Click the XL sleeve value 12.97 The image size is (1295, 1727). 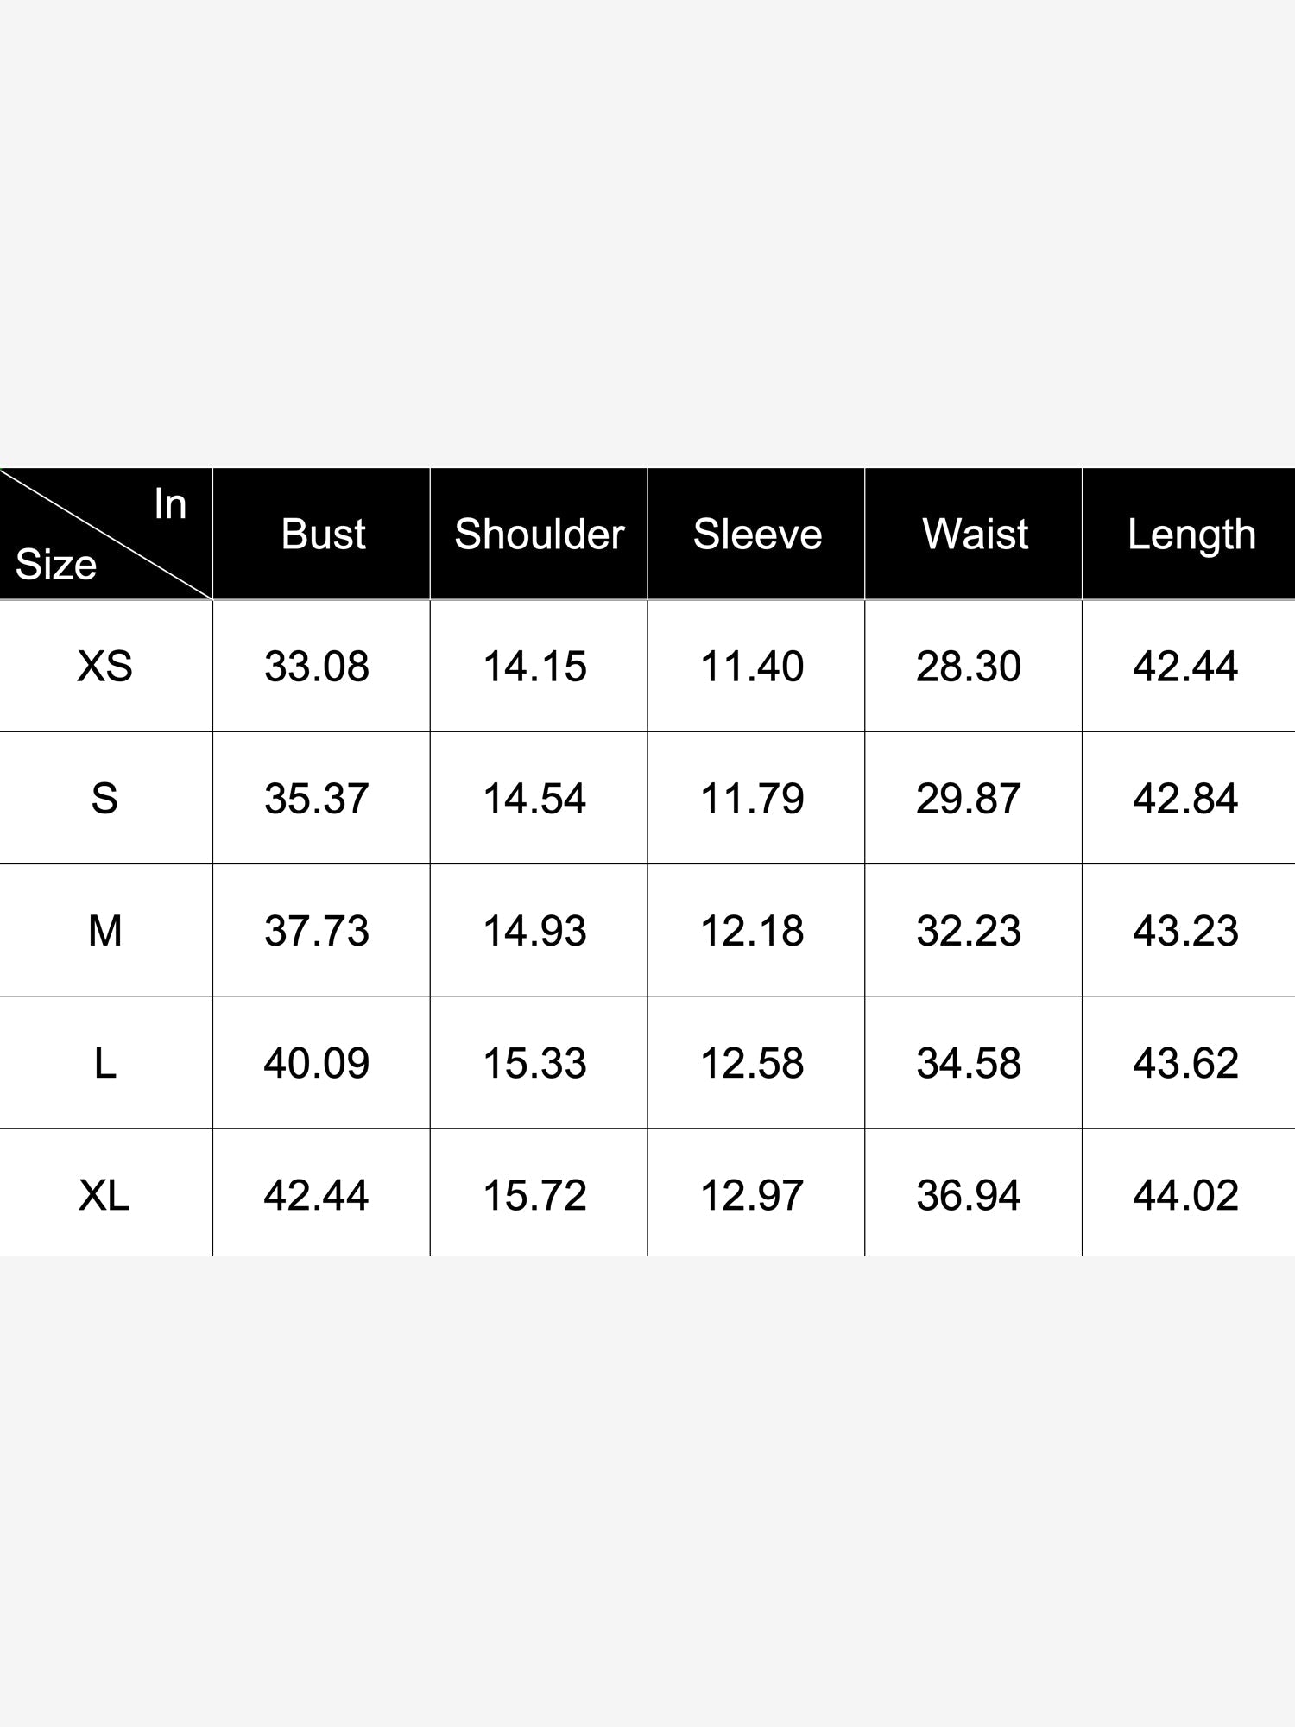752,1195
